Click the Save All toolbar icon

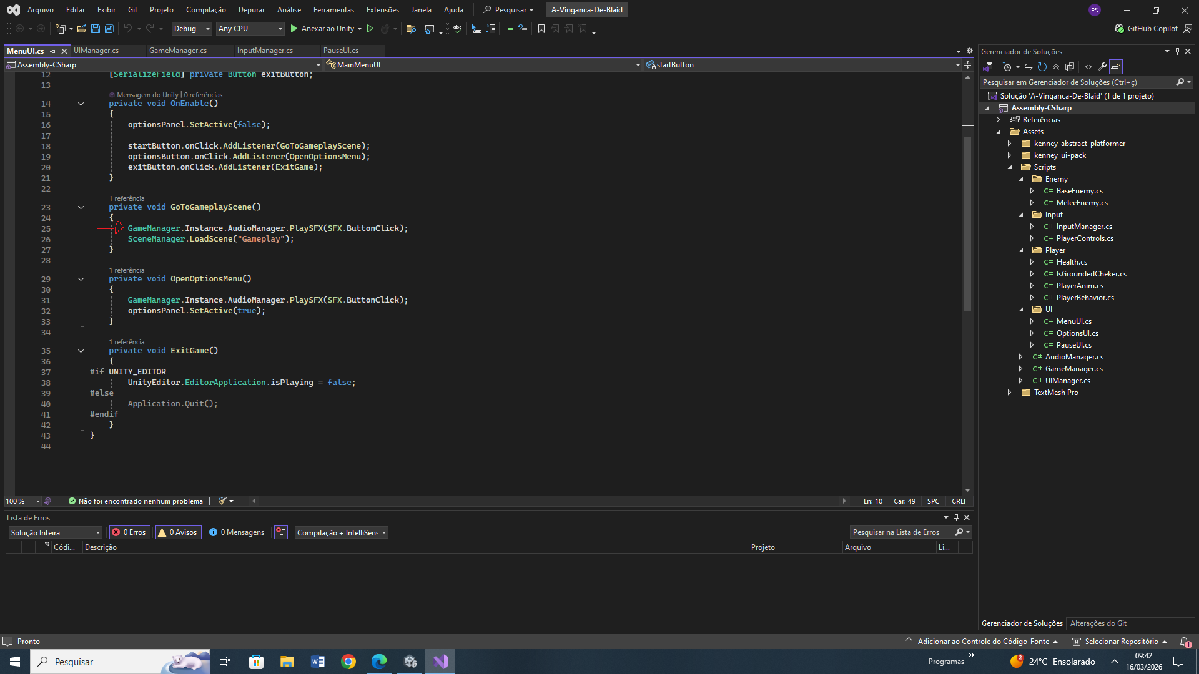(109, 29)
